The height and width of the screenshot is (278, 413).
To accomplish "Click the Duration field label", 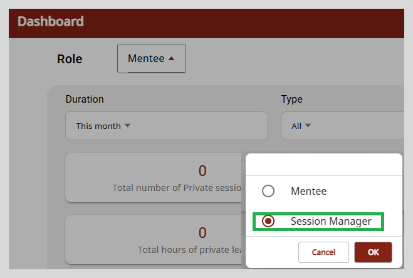I will 85,100.
